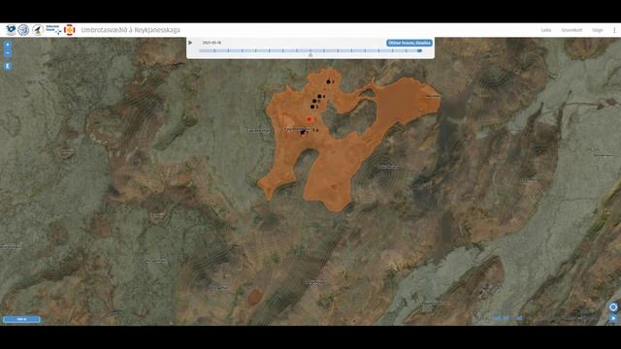Screen dimensions: 621x349
Task: Click the circular locate icon at bottom right
Action: pos(613,307)
